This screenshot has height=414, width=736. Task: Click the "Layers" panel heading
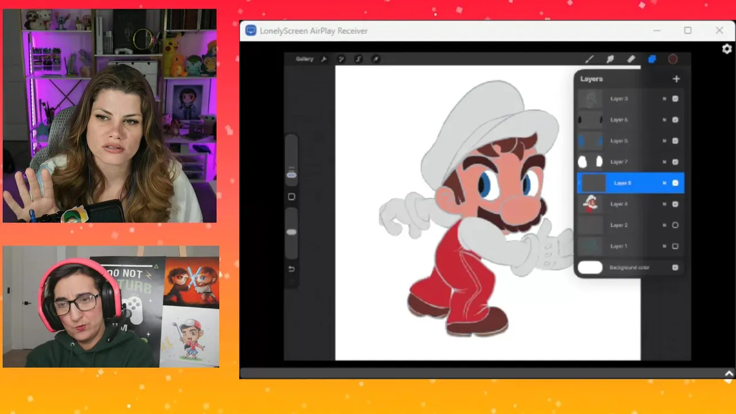coord(591,79)
